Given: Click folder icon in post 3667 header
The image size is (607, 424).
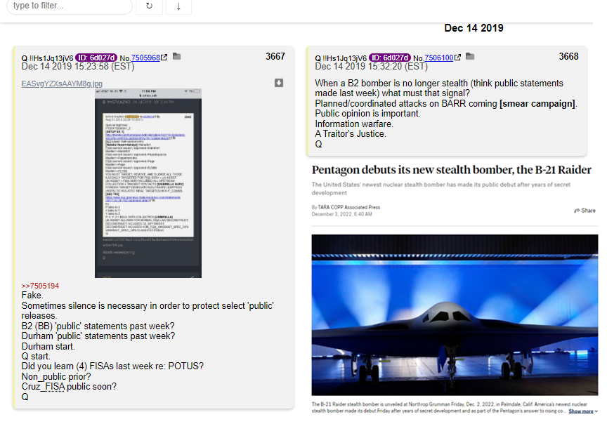Looking at the screenshot, I should [176, 56].
